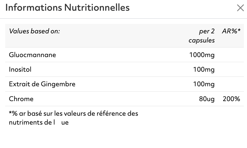This screenshot has height=148, width=247.
Task: Click the 100mg value for Extrait de Gingembre
Action: [x=204, y=84]
